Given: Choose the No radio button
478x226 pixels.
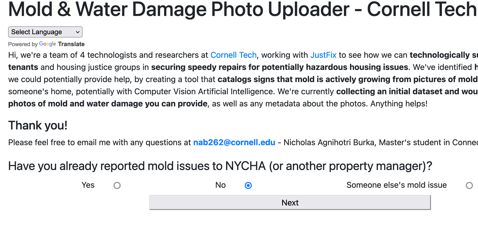Looking at the screenshot, I should [248, 185].
